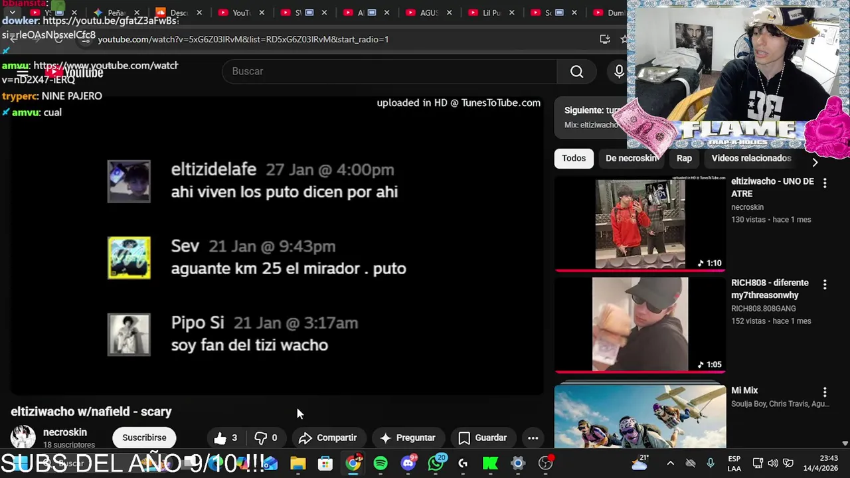Open options menu for Mi Mix
The height and width of the screenshot is (478, 850).
[x=825, y=392]
